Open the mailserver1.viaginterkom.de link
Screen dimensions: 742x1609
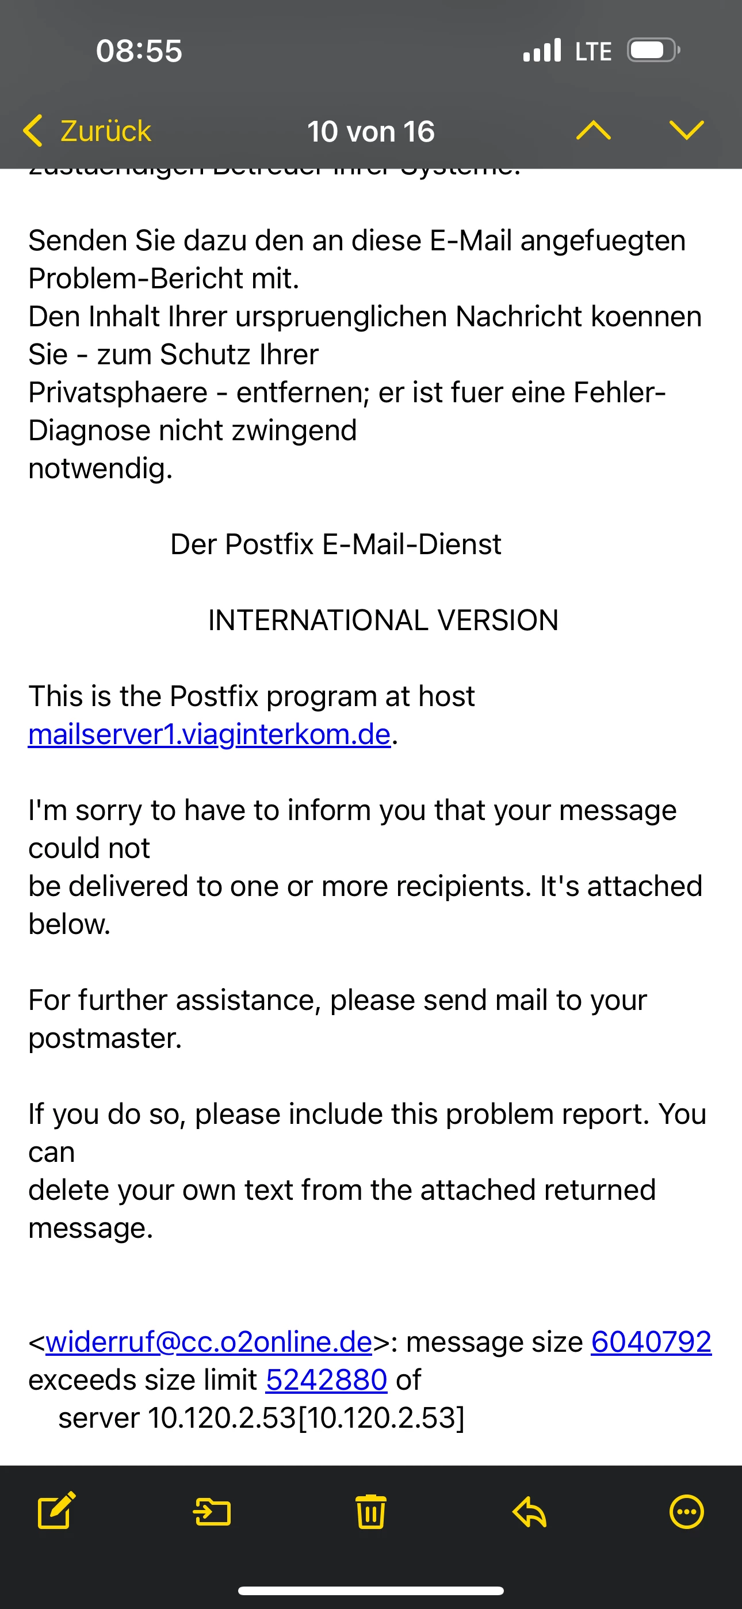(209, 734)
